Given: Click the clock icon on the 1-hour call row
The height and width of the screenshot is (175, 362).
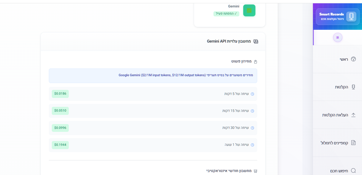Looking at the screenshot, I should click(x=252, y=145).
